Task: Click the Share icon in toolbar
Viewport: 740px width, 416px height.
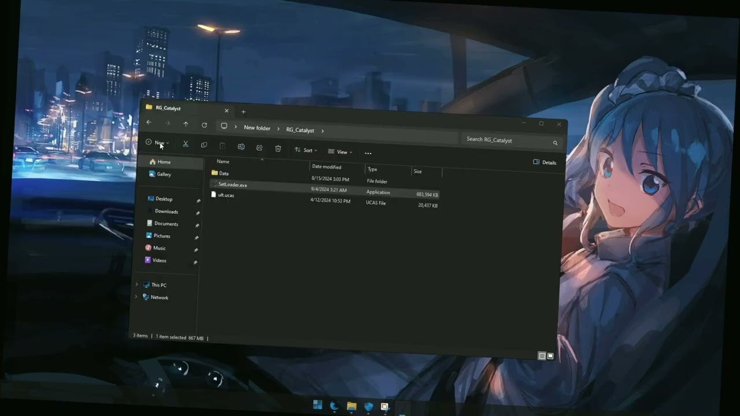Action: click(260, 147)
